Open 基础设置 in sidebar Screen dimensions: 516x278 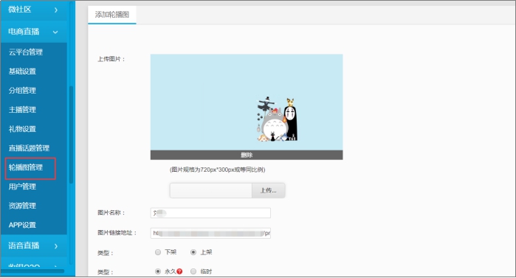click(22, 72)
